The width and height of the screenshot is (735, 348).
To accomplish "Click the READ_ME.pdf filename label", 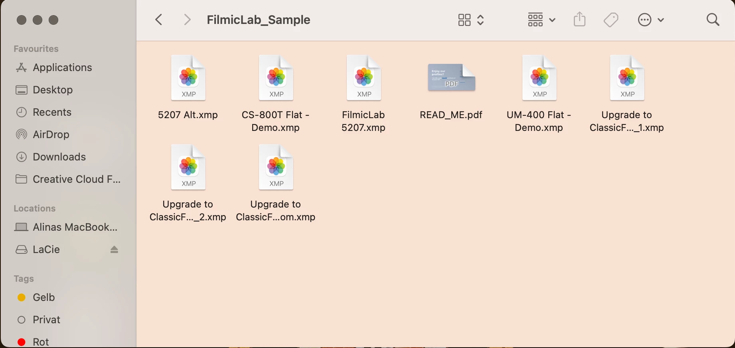I will (451, 115).
